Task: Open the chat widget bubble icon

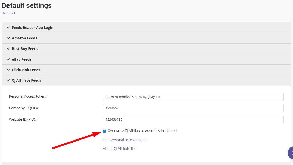Action: pos(290,153)
